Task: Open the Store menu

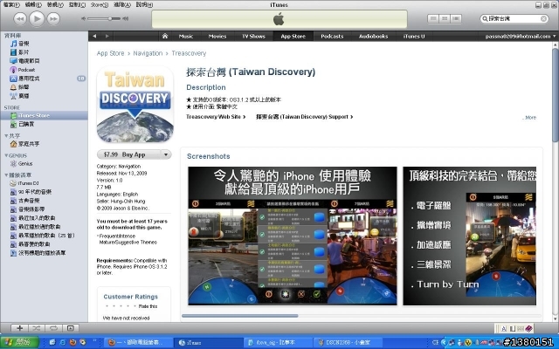Action: point(100,4)
